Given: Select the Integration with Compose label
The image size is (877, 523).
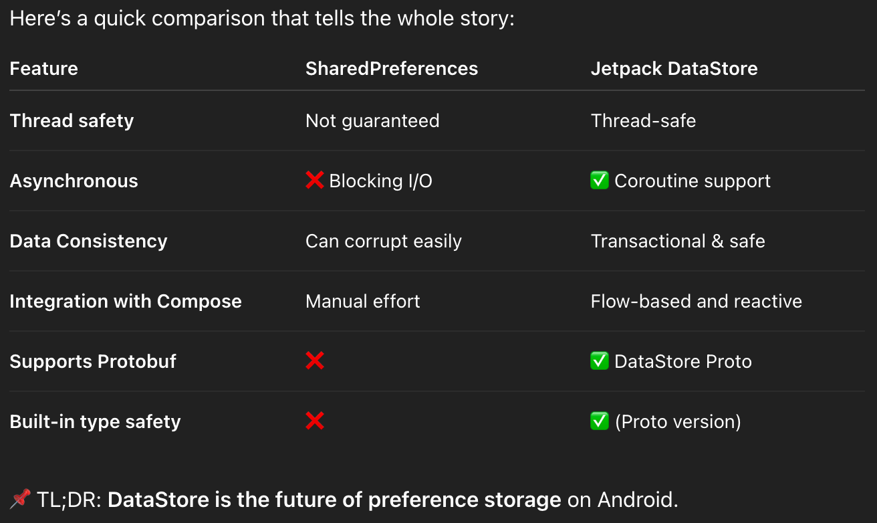Looking at the screenshot, I should click(126, 301).
